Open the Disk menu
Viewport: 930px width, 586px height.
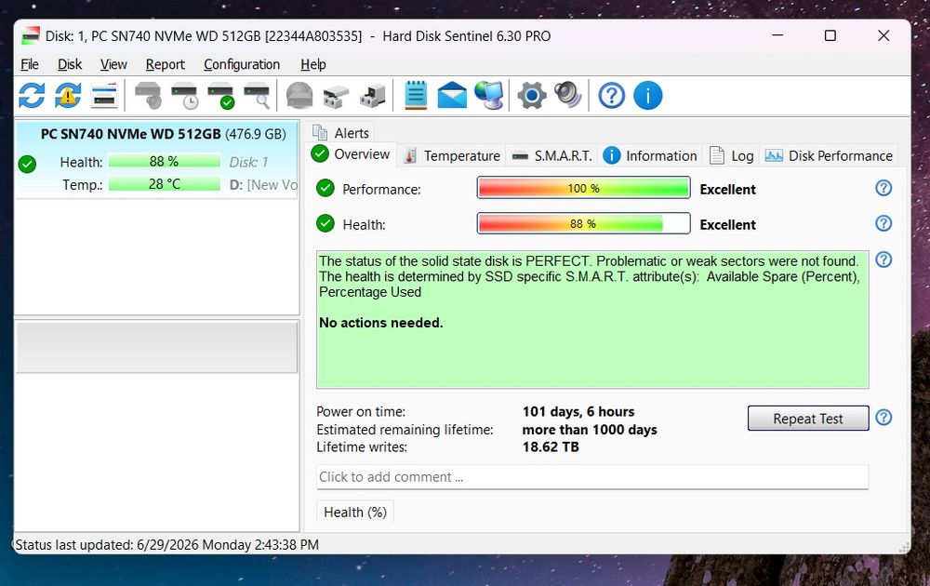tap(70, 64)
